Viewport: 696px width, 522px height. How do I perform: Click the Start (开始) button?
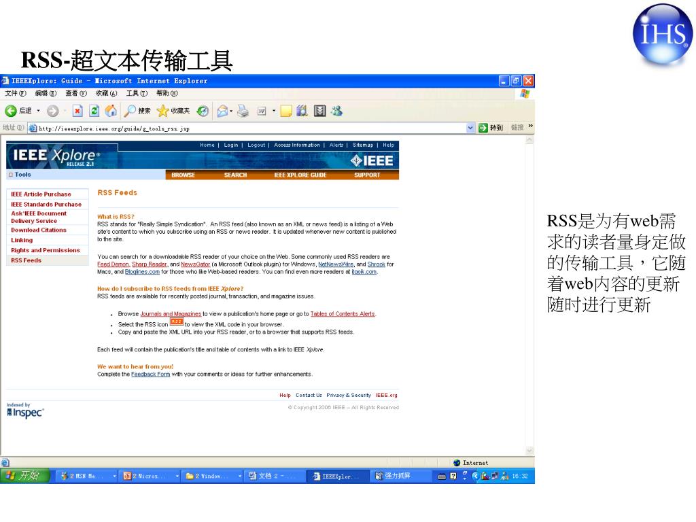coord(24,476)
